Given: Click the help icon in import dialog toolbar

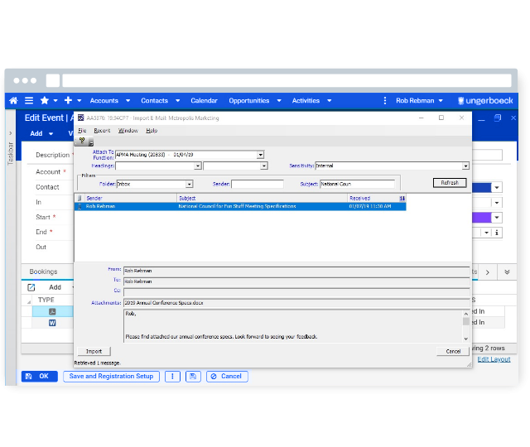Looking at the screenshot, I should coord(82,142).
